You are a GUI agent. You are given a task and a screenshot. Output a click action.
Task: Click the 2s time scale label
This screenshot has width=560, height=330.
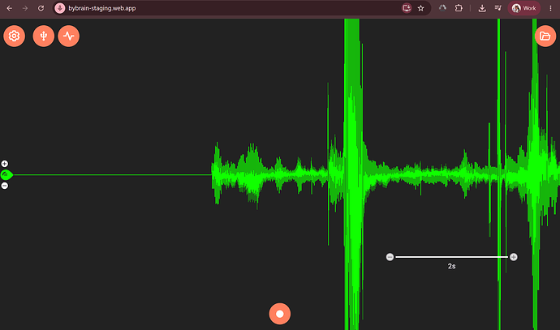click(451, 266)
